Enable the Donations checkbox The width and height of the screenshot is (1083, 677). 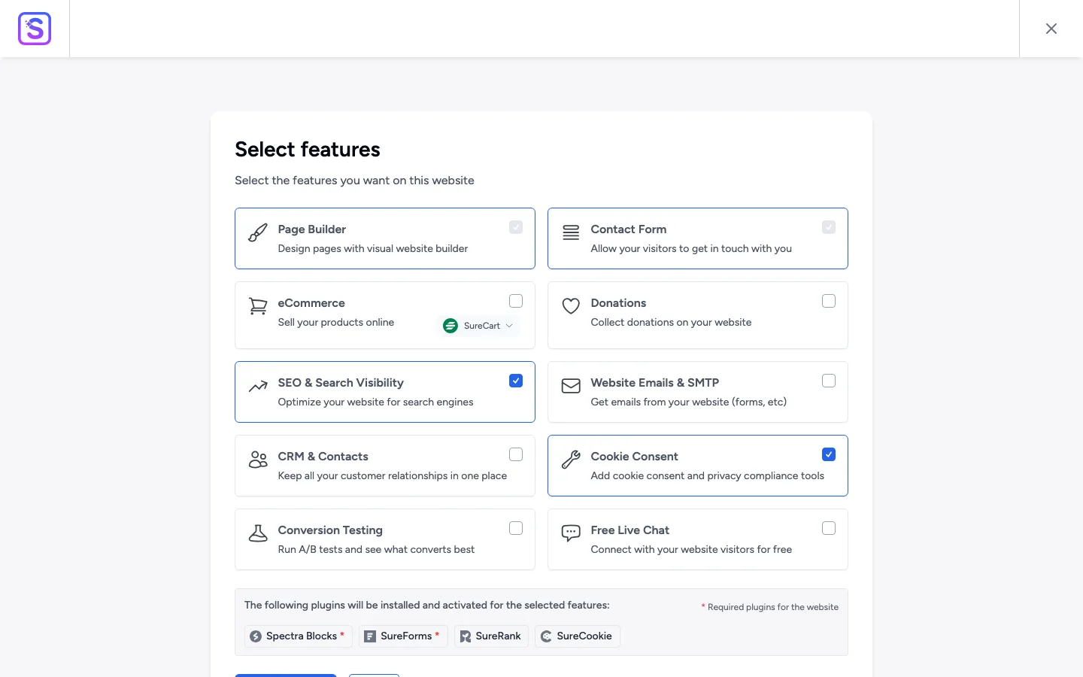(829, 301)
